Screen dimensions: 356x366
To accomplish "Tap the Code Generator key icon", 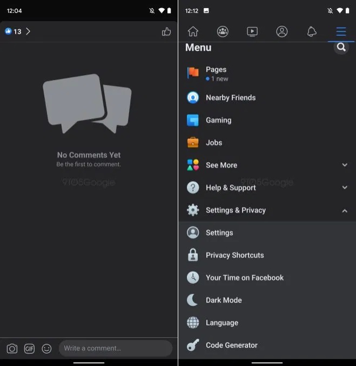I will coord(193,345).
